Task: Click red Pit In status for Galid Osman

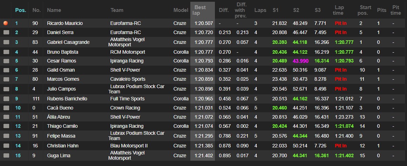Action: point(341,70)
